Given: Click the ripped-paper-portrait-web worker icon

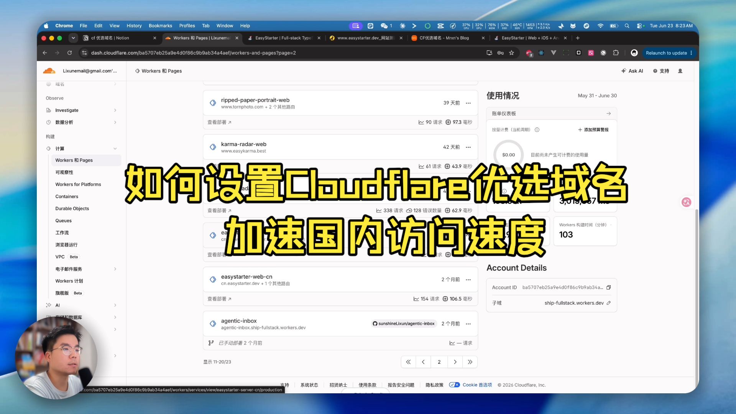Looking at the screenshot, I should (x=213, y=103).
